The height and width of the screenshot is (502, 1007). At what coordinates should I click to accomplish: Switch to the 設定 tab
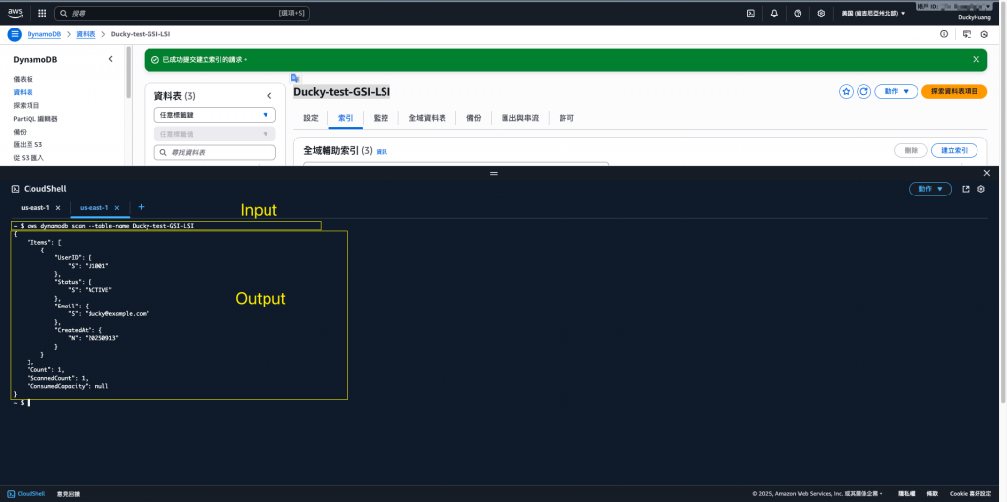coord(310,118)
